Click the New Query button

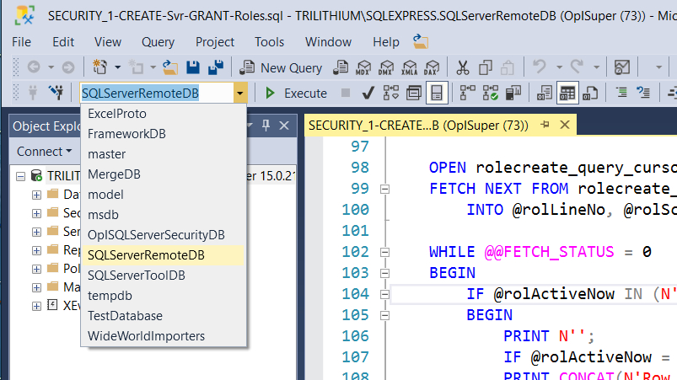coord(281,67)
